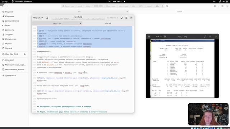
Task: Switch to the bib tab in file manager
Action: point(79,11)
